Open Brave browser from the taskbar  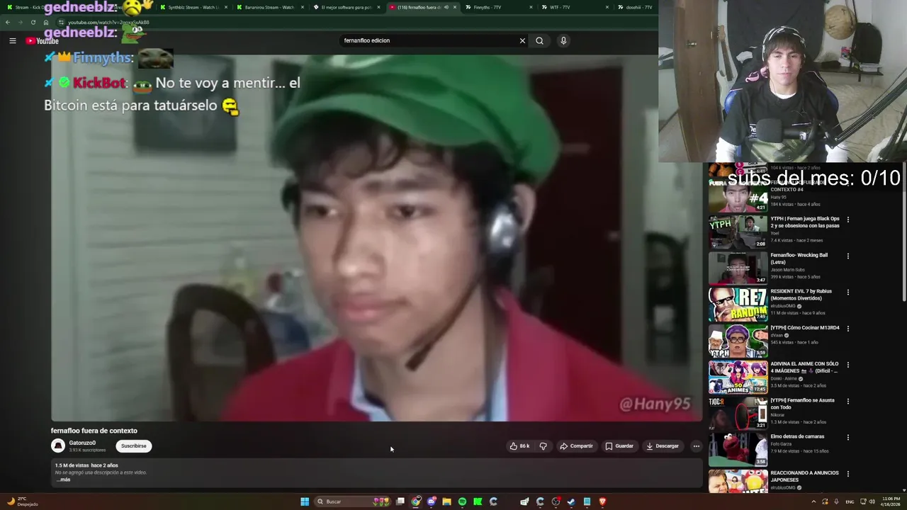click(x=602, y=501)
